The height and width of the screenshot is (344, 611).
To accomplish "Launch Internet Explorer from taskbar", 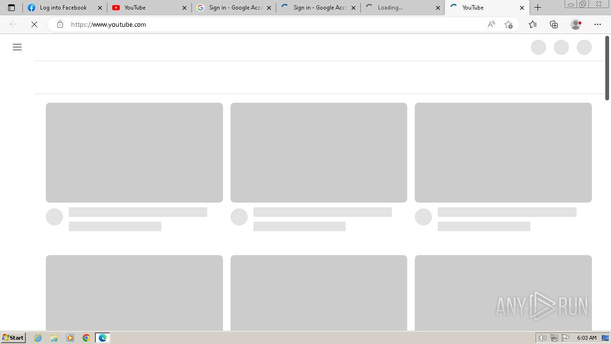I will click(x=38, y=338).
